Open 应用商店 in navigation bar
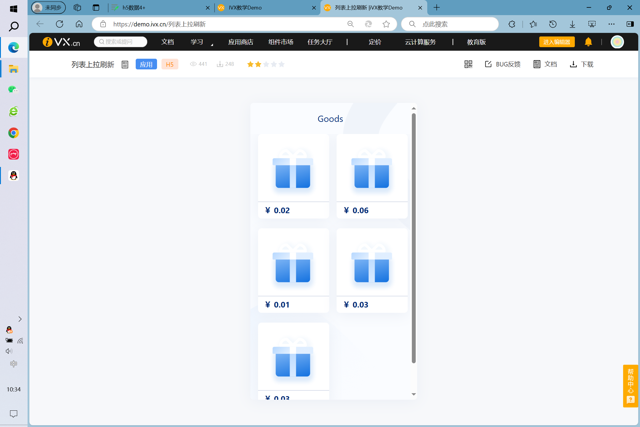The image size is (640, 427). (x=241, y=42)
